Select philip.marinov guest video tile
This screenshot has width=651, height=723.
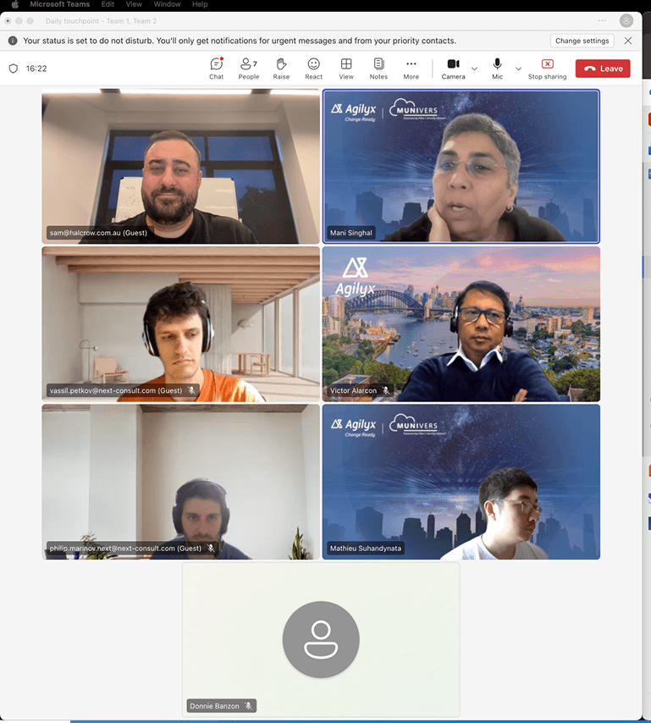(180, 482)
